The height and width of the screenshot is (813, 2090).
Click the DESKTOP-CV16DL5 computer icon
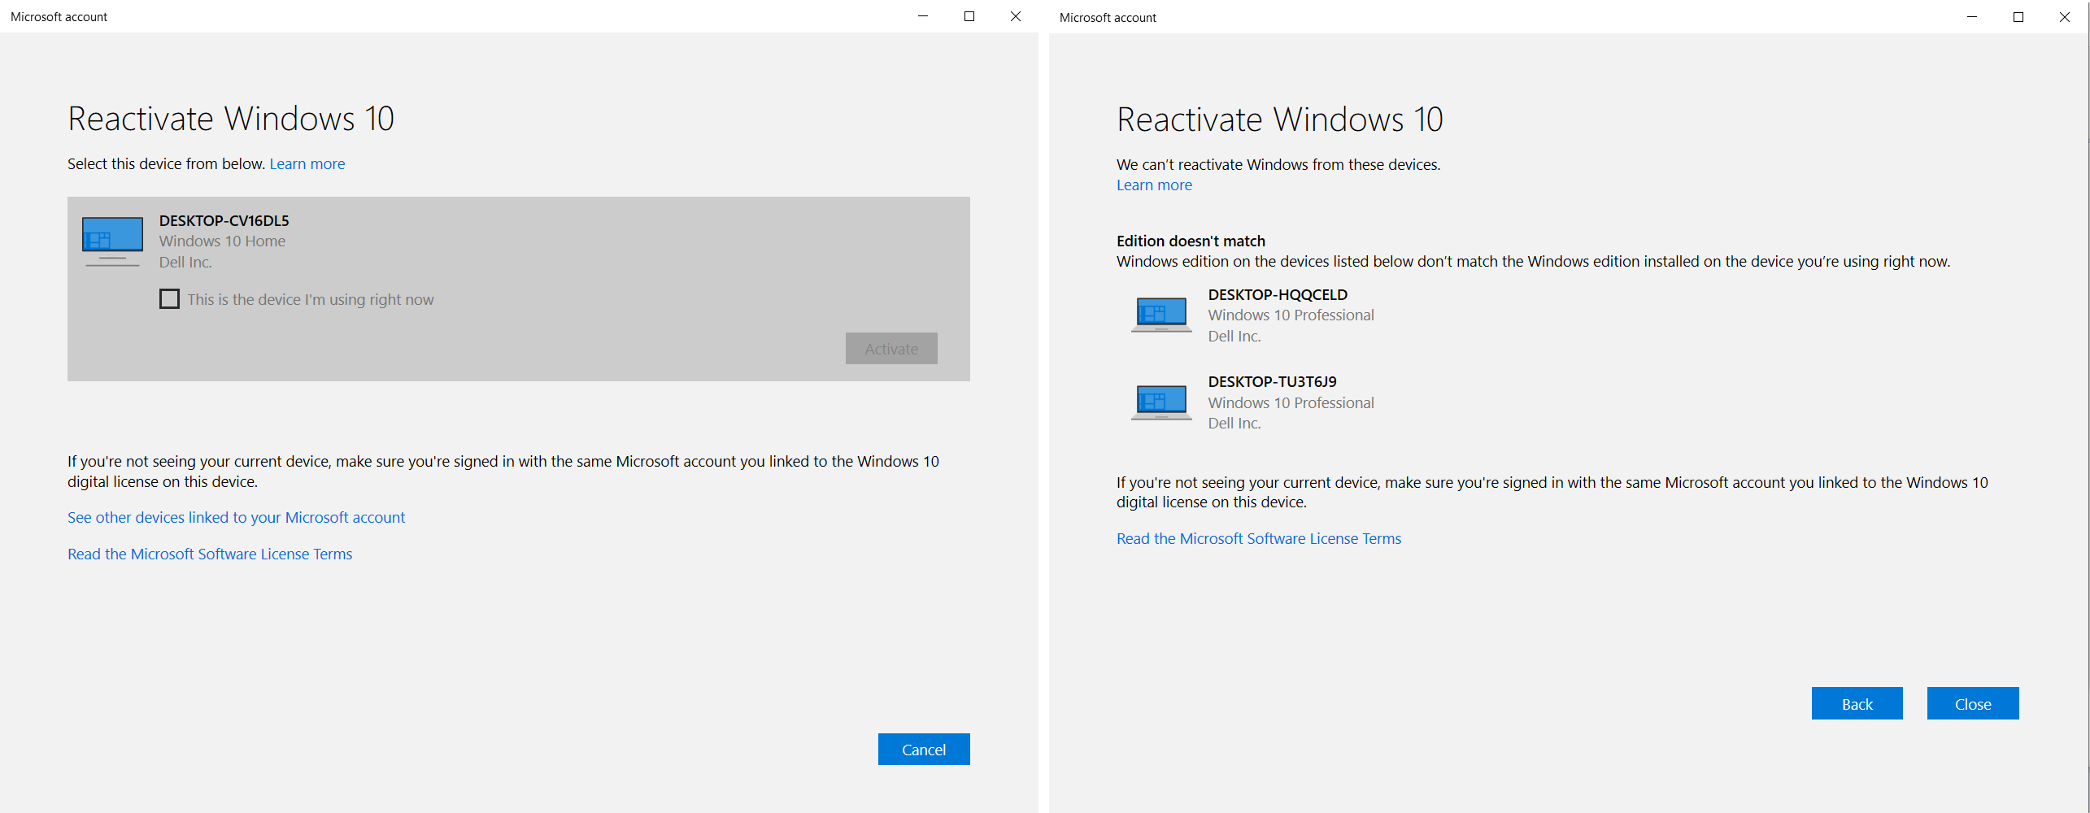pos(112,241)
